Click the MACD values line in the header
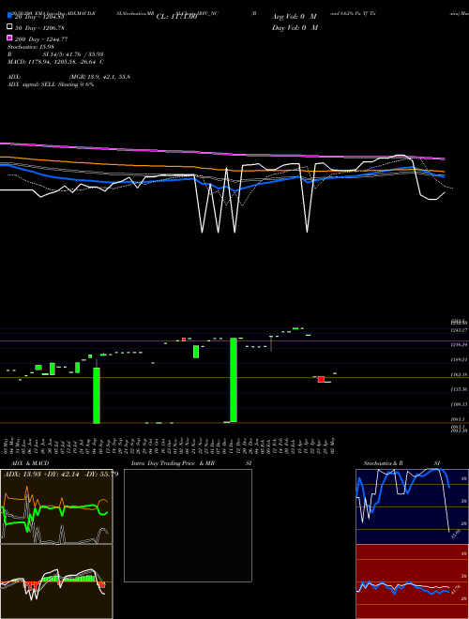The image size is (469, 619). (x=55, y=62)
